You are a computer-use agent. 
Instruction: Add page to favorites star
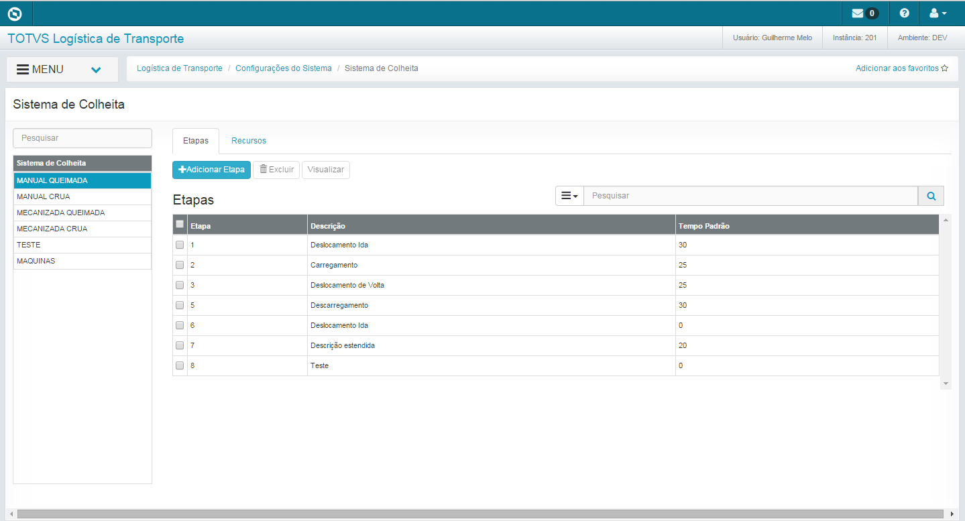[x=945, y=68]
